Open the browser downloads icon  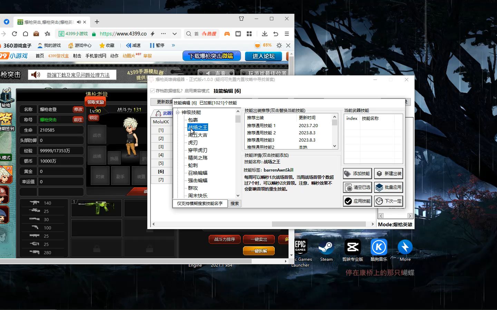[x=265, y=34]
